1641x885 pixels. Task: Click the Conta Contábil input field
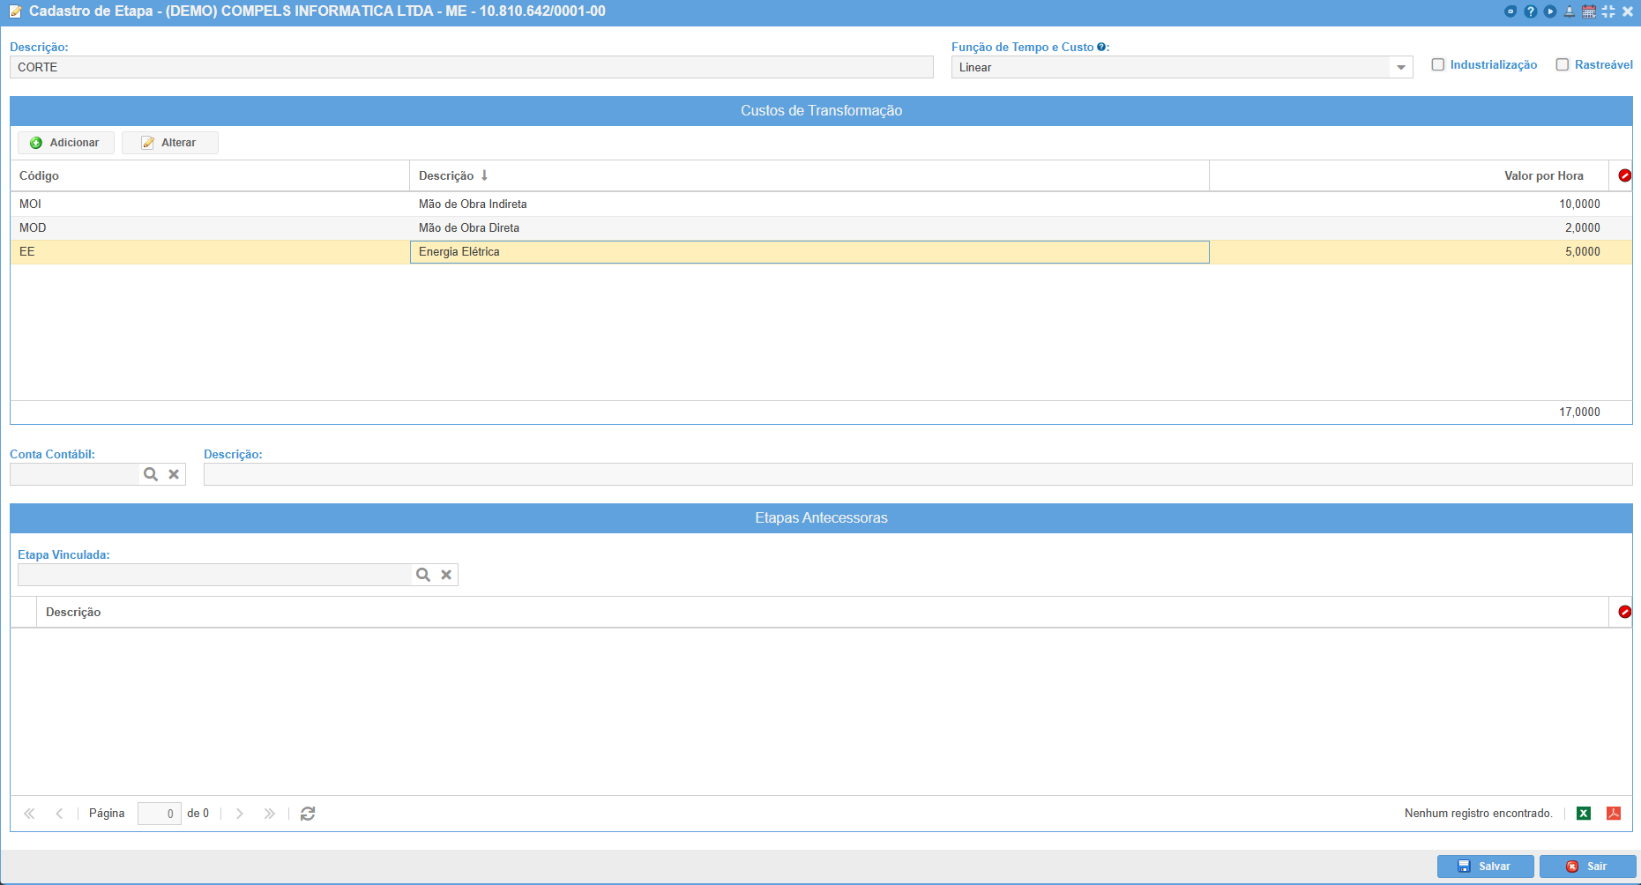click(75, 474)
